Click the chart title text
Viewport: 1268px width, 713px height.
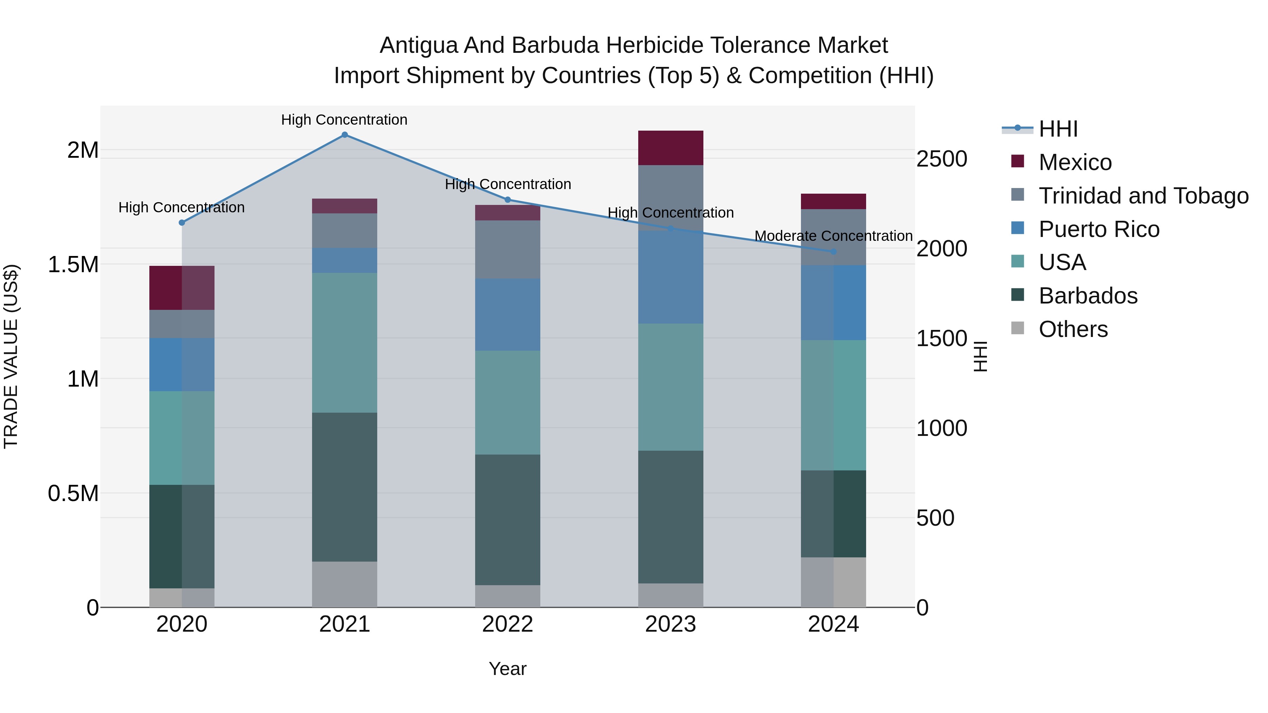[x=634, y=61]
